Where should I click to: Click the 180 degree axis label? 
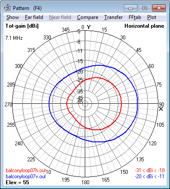(x=85, y=183)
